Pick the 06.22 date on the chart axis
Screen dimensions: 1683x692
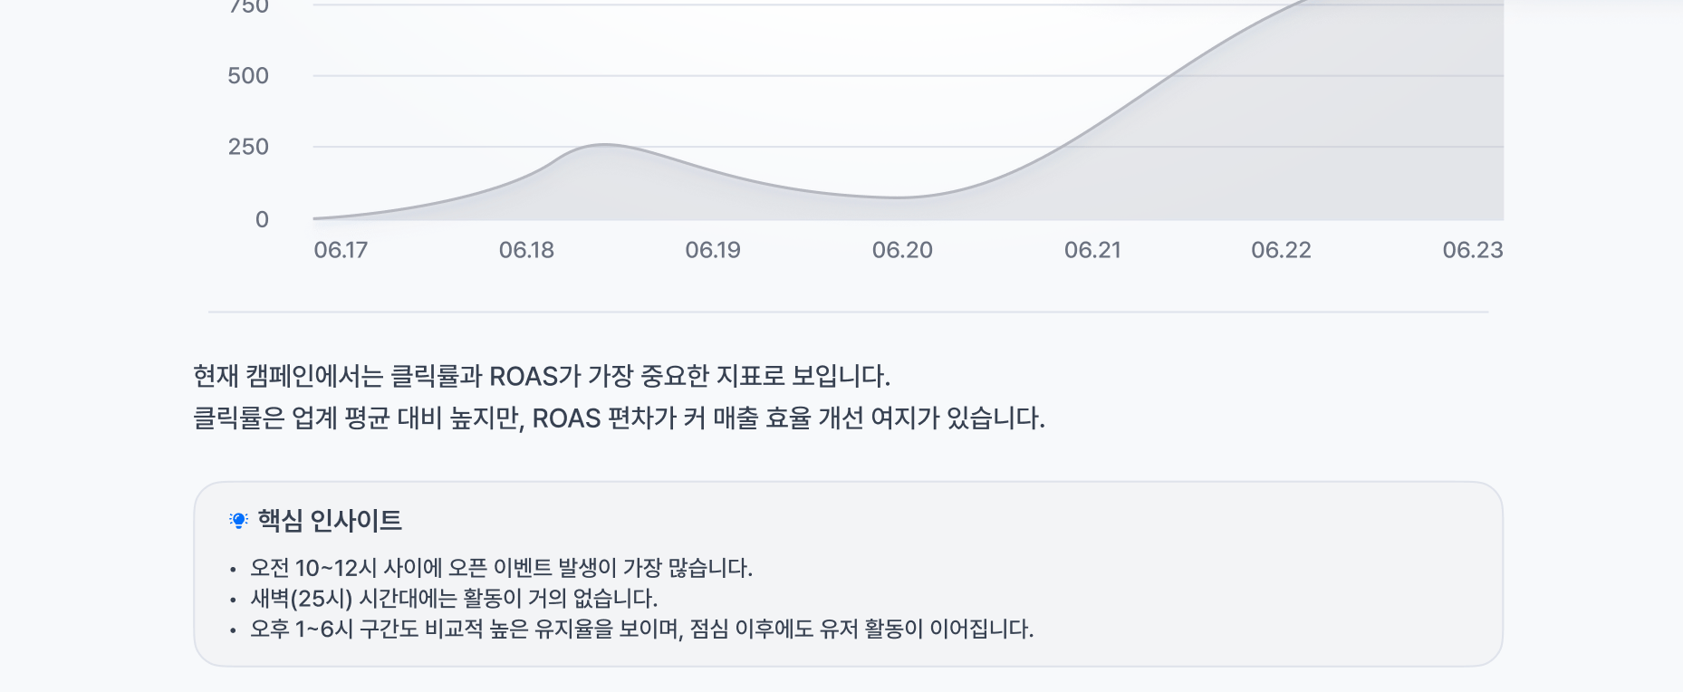click(x=1281, y=250)
